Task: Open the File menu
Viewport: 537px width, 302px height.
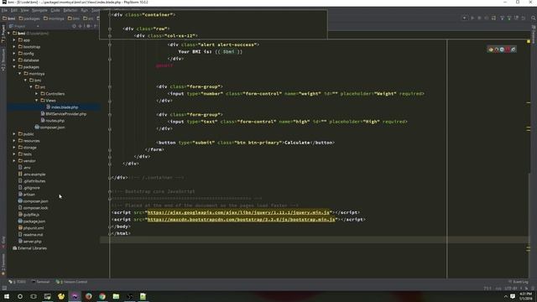Action: [4, 10]
